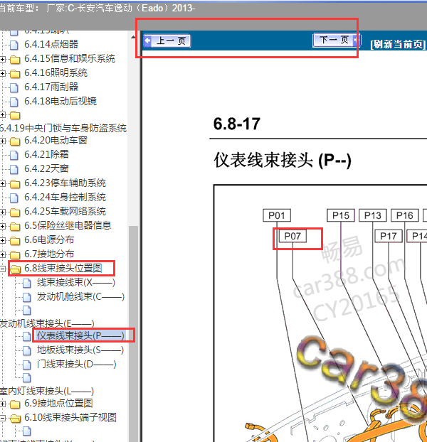Click the folder icon of 6.7接地分布

pos(15,255)
